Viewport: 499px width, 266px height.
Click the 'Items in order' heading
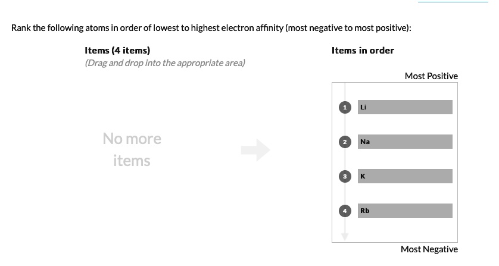pyautogui.click(x=363, y=50)
